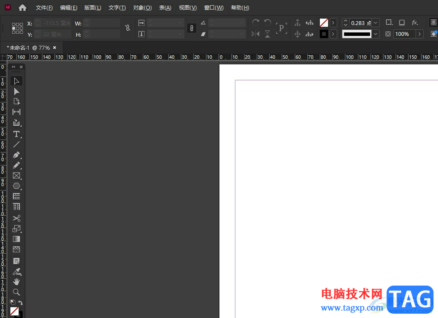Screen dimensions: 438x318
Task: Toggle constrain width and height proportions
Action: 127,28
